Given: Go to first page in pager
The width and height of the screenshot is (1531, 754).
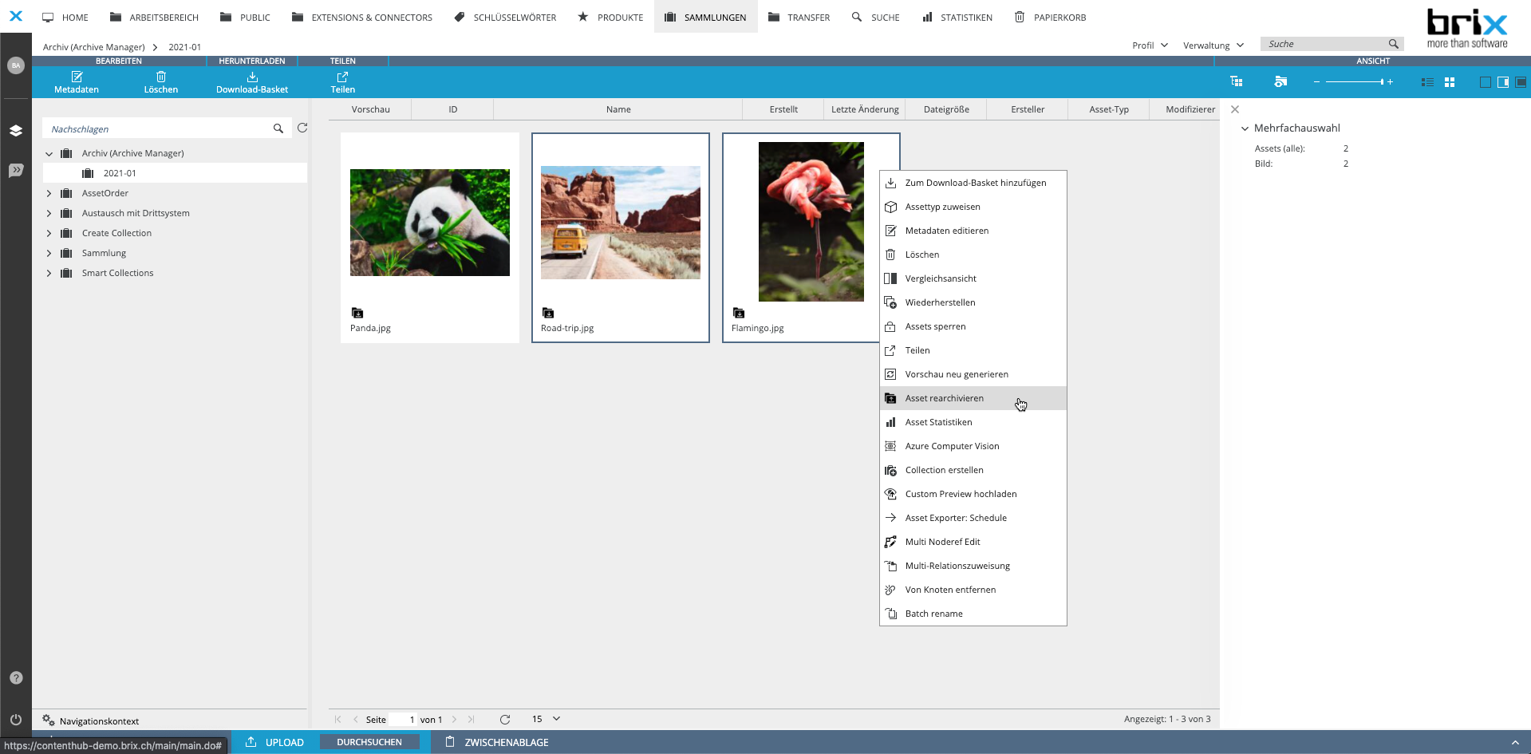Looking at the screenshot, I should pyautogui.click(x=338, y=719).
